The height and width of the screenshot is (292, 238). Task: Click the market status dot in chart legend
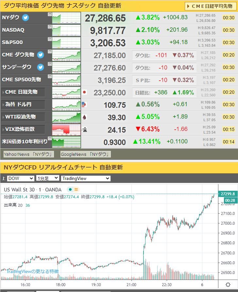tap(70, 189)
